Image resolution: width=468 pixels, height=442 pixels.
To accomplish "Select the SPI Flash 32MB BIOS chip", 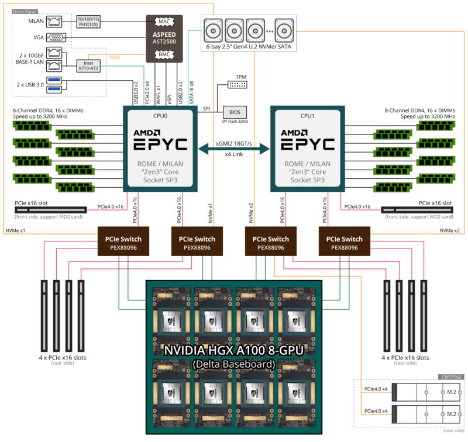I will click(235, 112).
